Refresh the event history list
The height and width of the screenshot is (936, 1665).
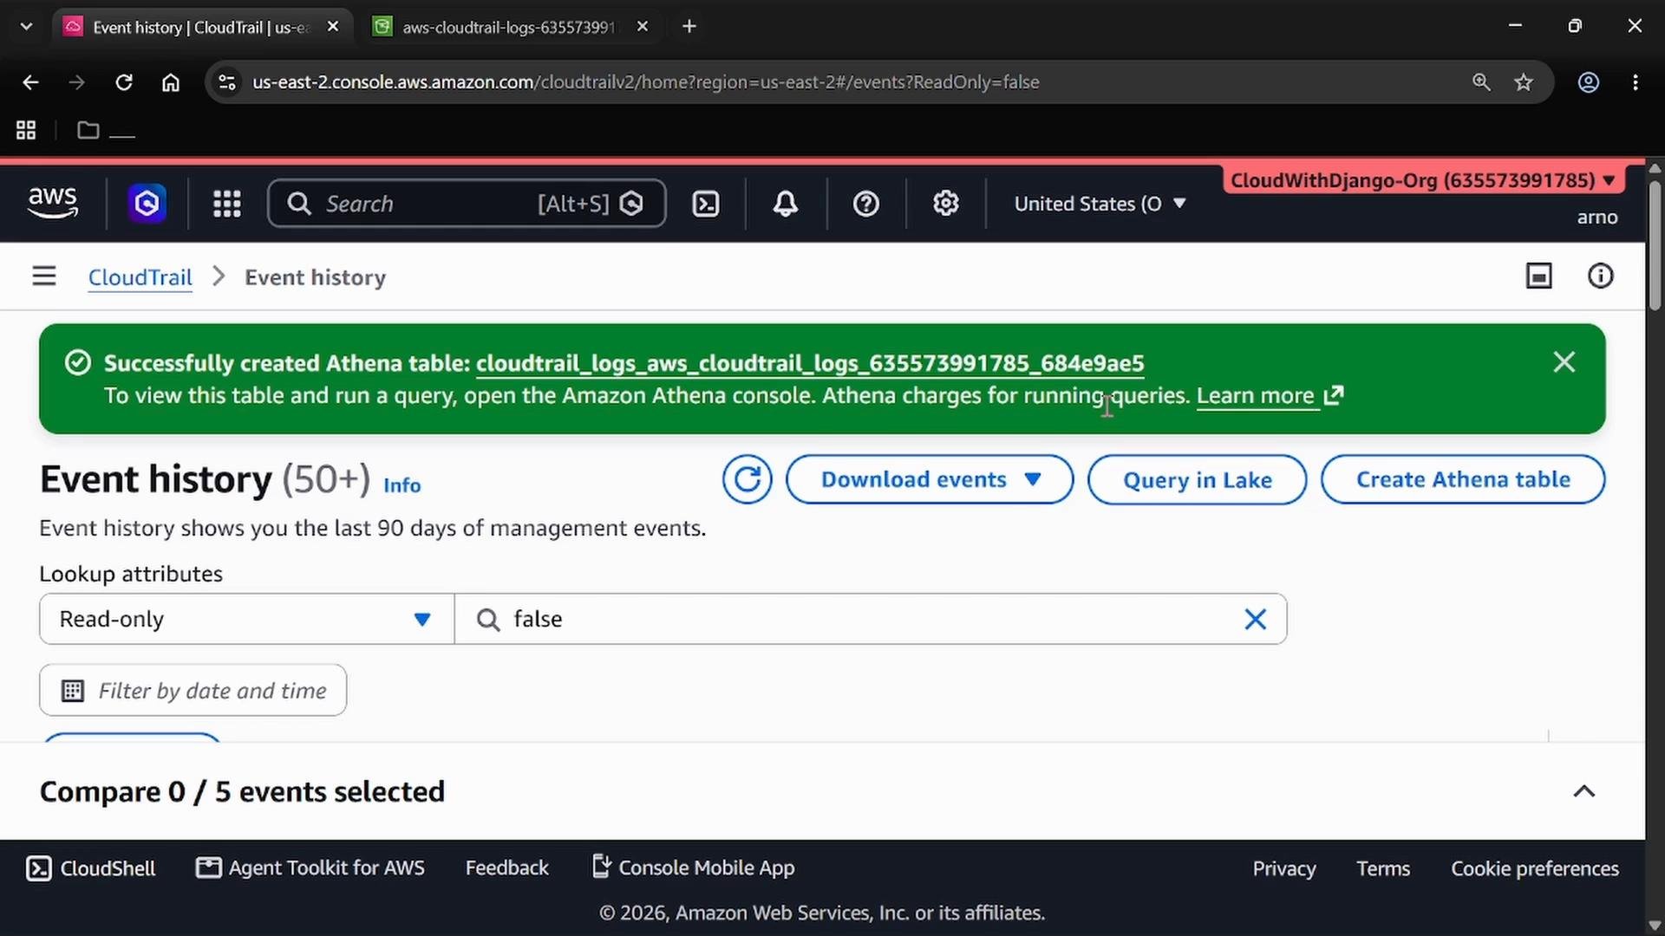(x=748, y=479)
